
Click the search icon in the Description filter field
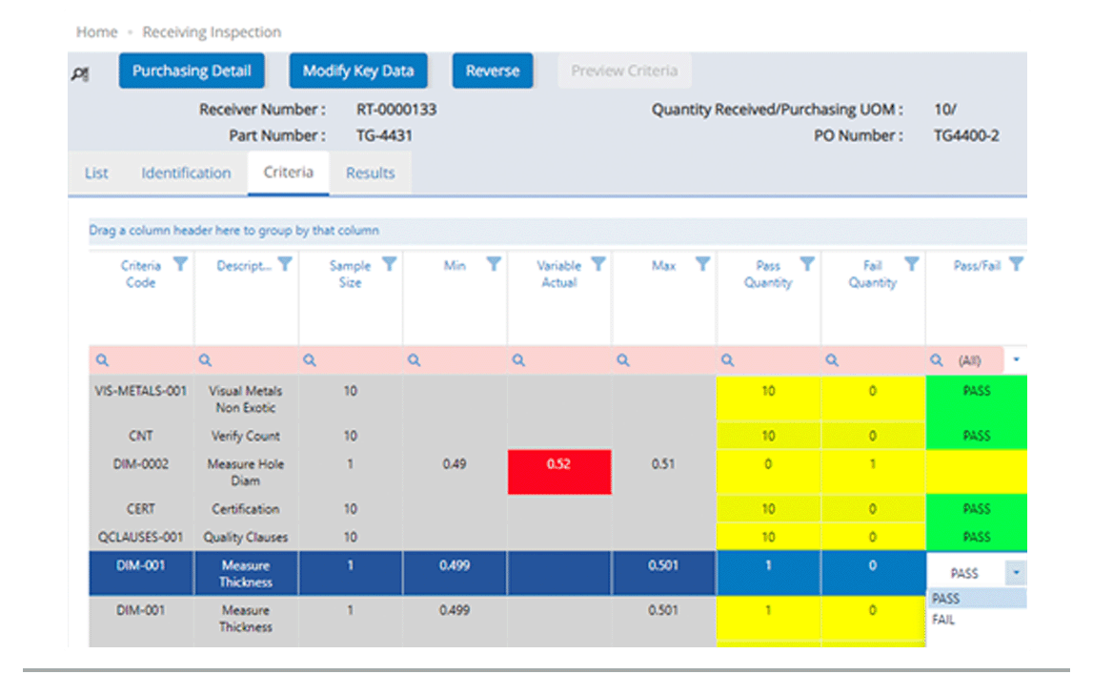(x=205, y=359)
